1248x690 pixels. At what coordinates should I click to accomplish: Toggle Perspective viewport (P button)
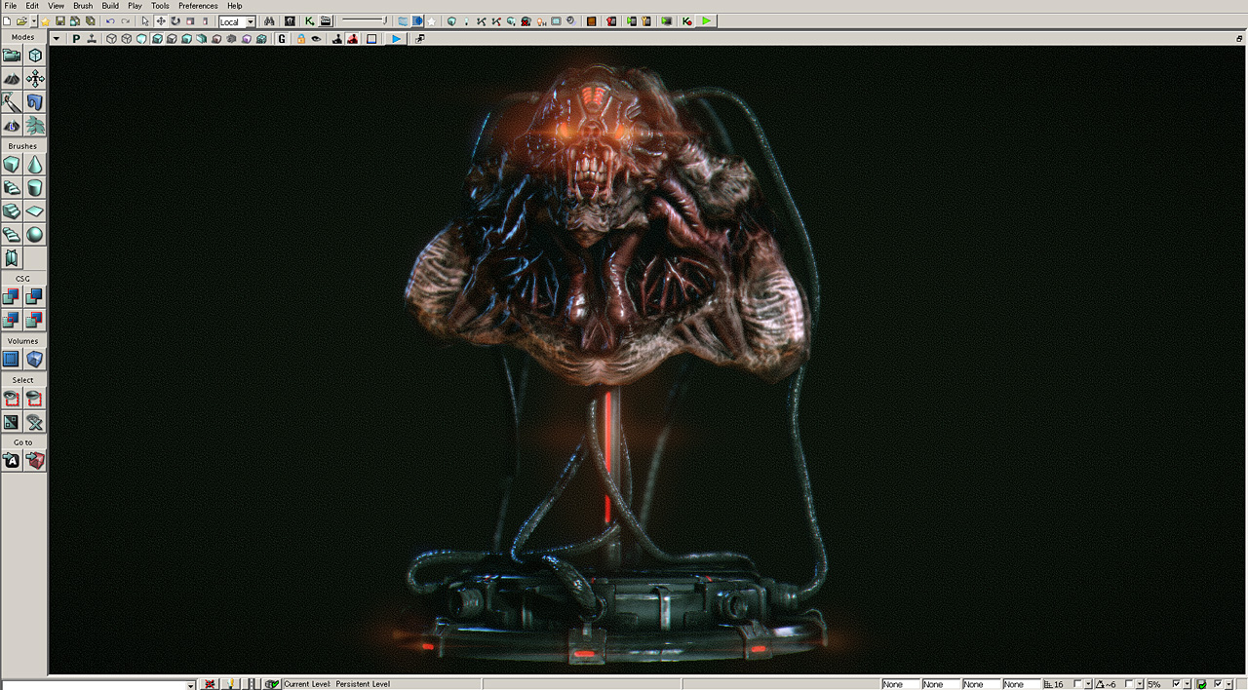click(76, 39)
